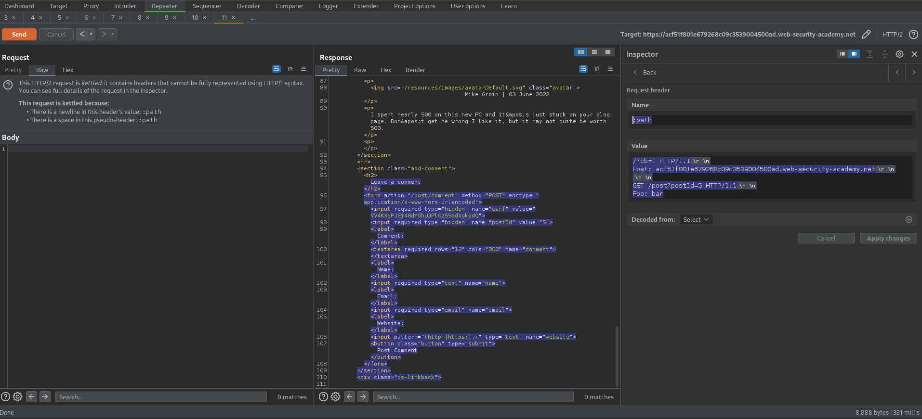The height and width of the screenshot is (419, 922).
Task: Add new Repeater tab with ellipsis
Action: tap(252, 17)
